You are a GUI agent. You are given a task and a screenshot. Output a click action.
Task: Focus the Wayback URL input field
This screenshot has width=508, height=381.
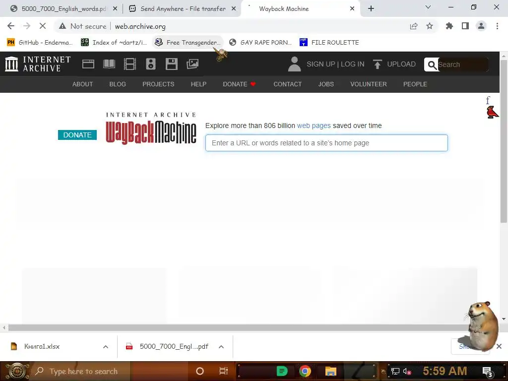coord(326,143)
